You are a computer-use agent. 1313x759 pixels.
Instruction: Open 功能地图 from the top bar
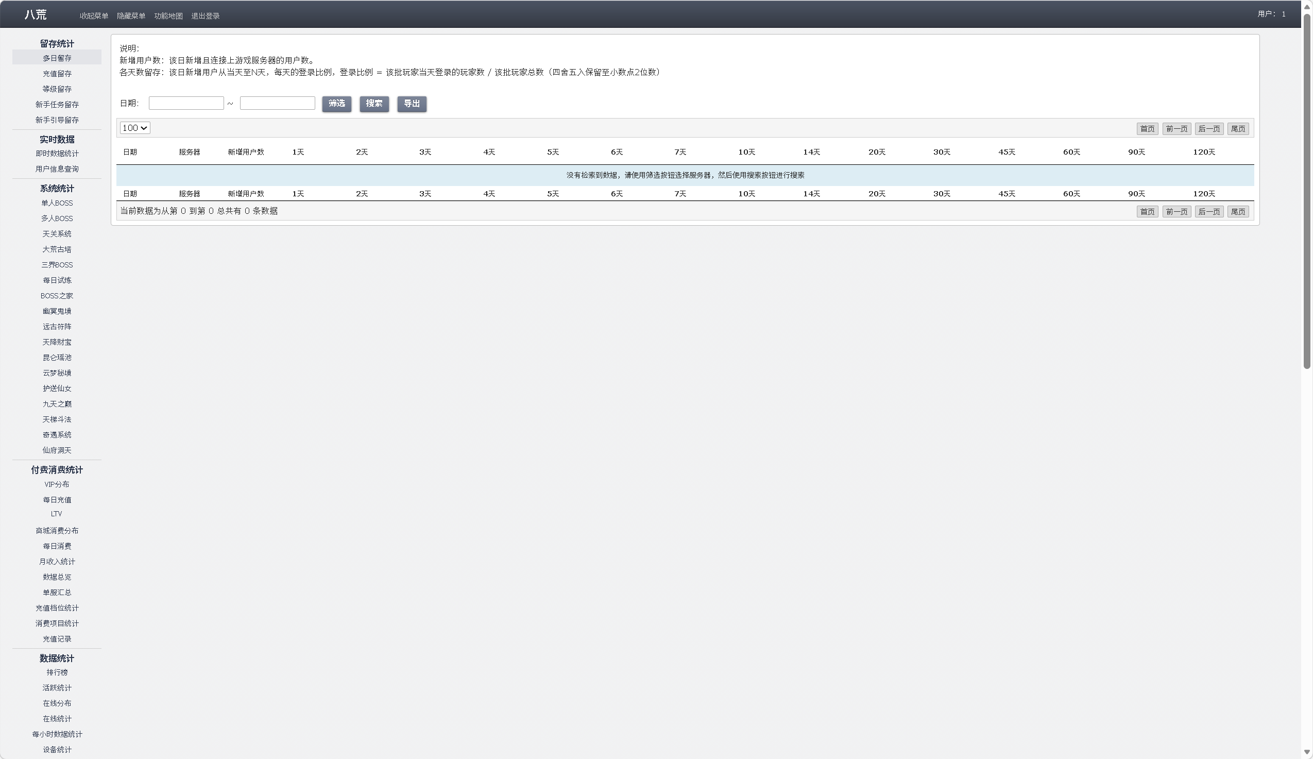click(x=168, y=16)
